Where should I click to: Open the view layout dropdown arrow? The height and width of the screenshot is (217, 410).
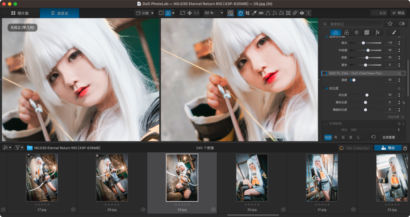click(x=173, y=13)
